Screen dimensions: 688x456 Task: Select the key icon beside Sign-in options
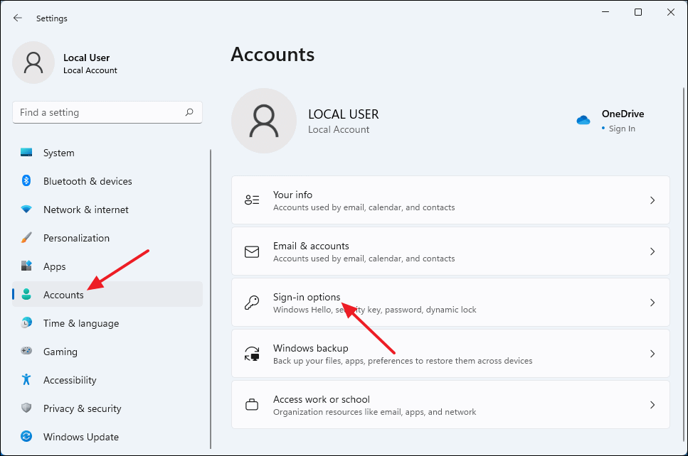(x=252, y=302)
